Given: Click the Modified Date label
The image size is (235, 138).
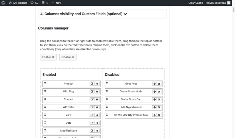Looking at the screenshot, I should (68, 131).
